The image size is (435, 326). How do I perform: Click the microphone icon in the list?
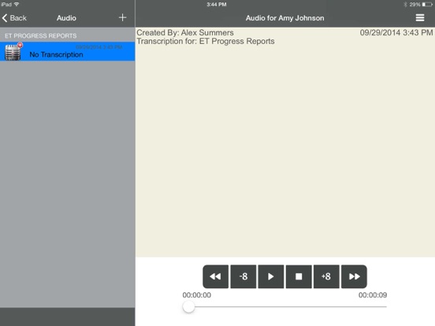[x=13, y=52]
